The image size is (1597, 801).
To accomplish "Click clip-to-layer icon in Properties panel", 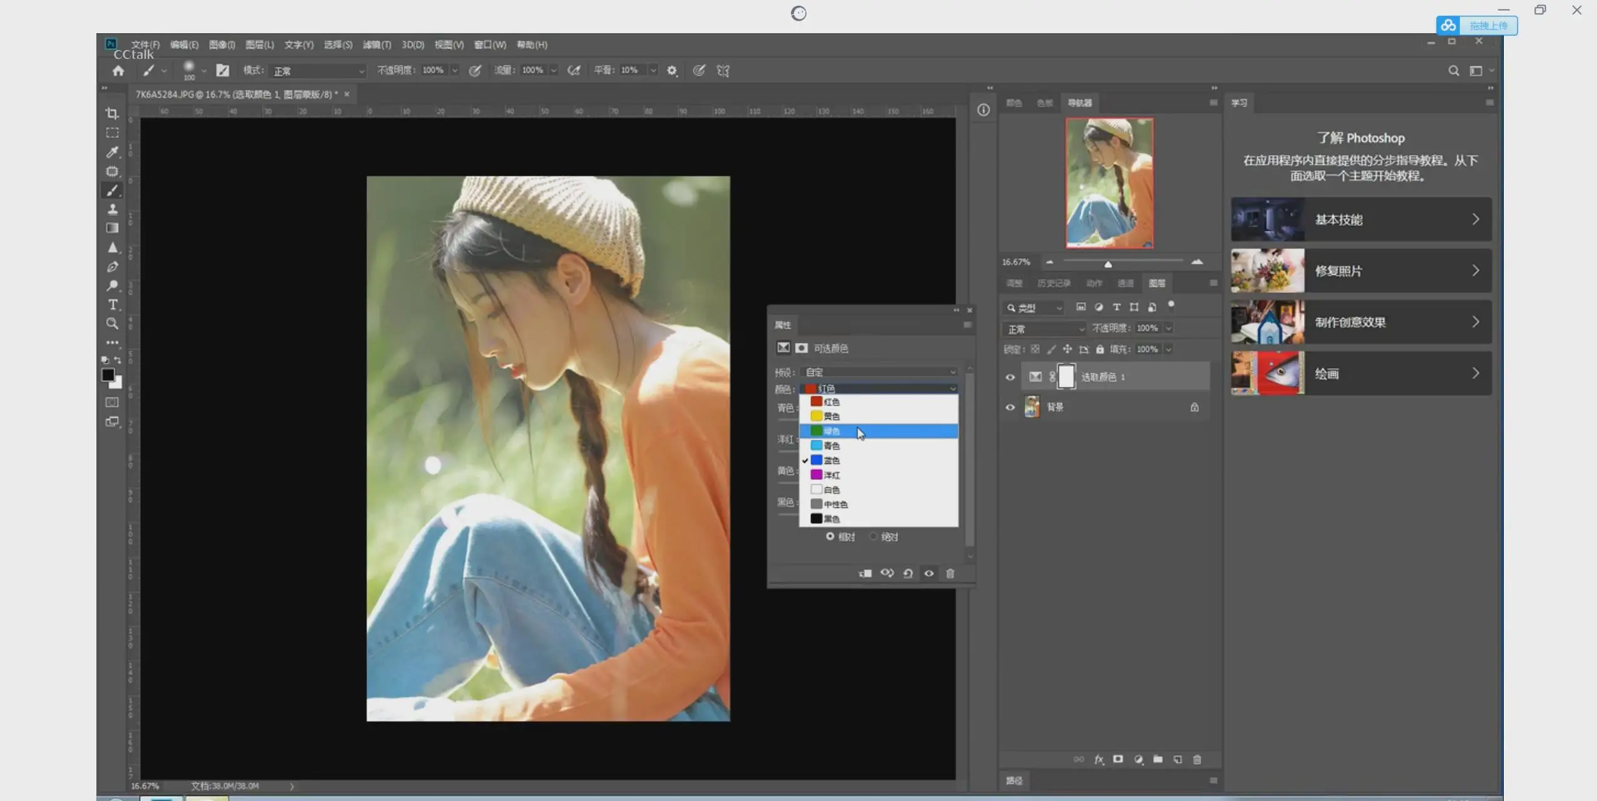I will [865, 573].
